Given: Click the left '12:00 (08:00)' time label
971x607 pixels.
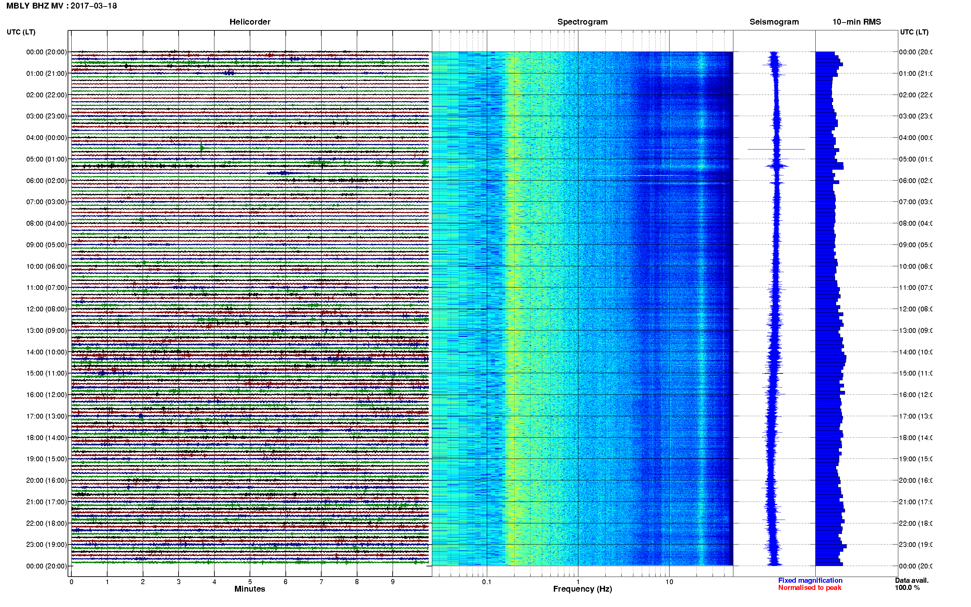Looking at the screenshot, I should [46, 309].
